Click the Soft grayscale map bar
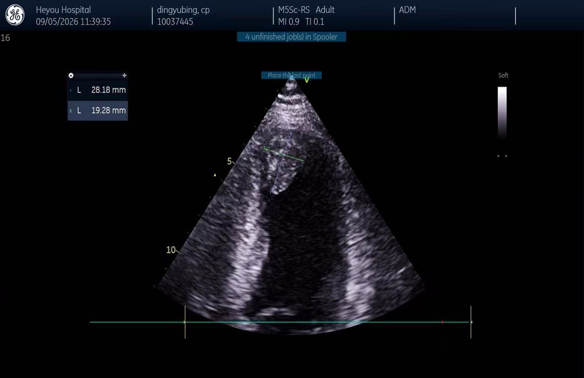584x378 pixels. [x=502, y=113]
